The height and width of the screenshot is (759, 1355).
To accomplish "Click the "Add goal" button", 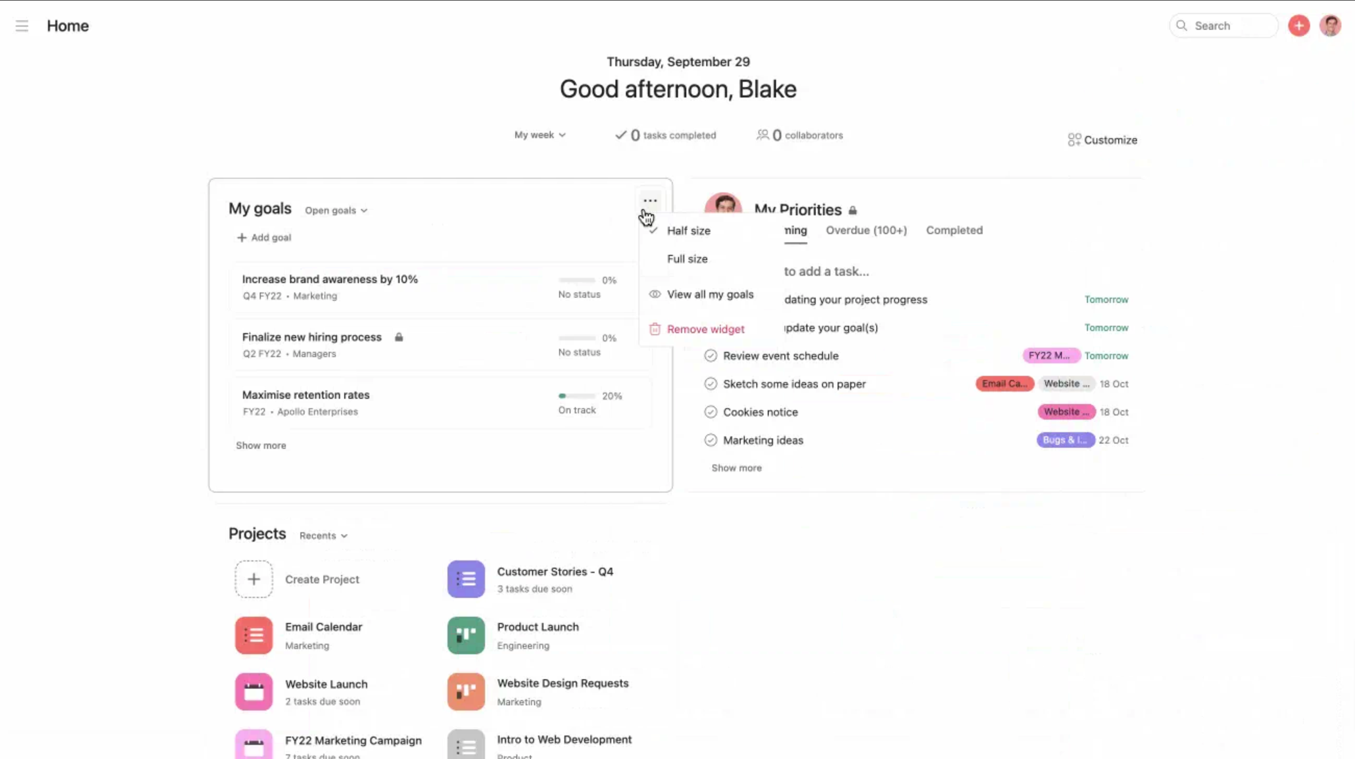I will [x=263, y=238].
